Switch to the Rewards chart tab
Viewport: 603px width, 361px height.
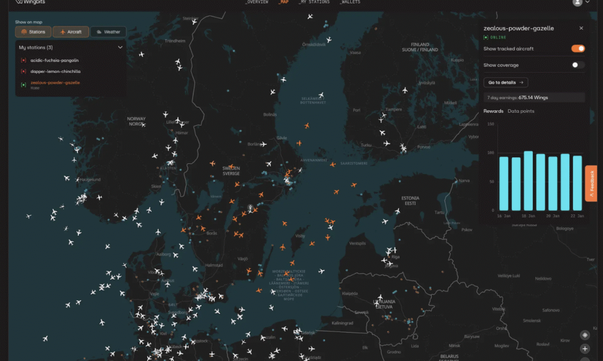point(493,111)
